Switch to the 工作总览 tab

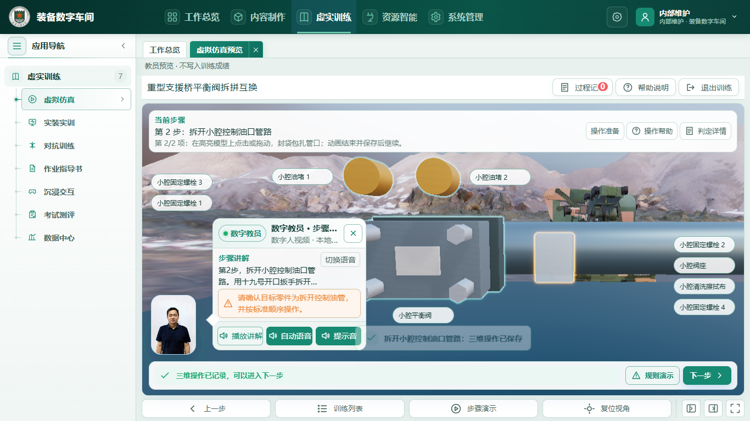[165, 50]
